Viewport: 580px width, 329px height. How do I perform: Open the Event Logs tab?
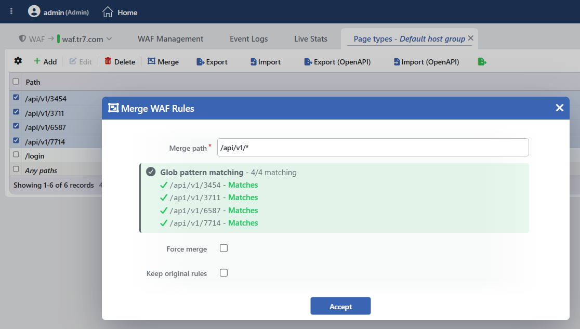click(x=248, y=39)
